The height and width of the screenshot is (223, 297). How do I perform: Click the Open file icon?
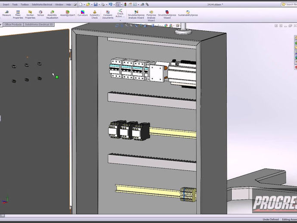click(x=88, y=4)
